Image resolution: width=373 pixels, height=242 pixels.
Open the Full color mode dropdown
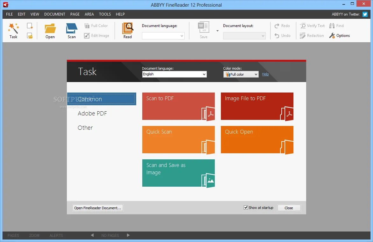tap(241, 74)
